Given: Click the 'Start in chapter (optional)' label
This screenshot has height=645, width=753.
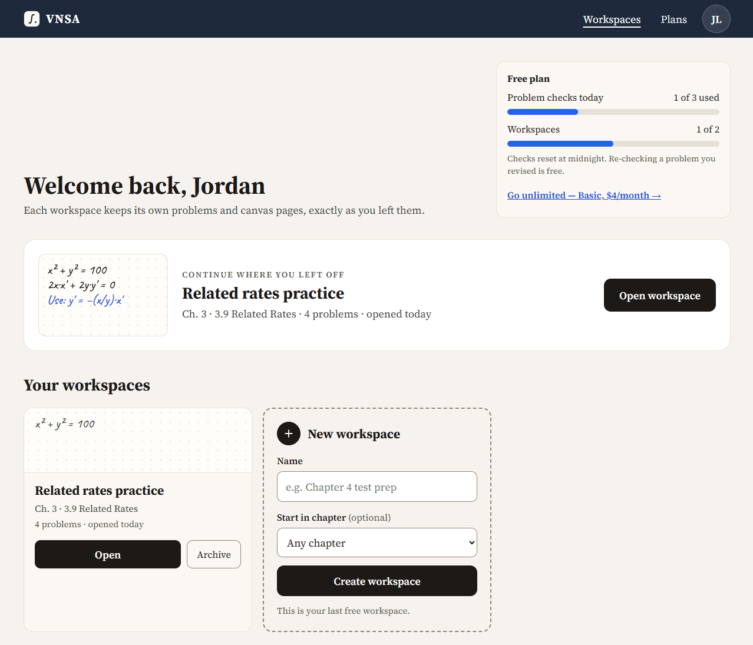Looking at the screenshot, I should tap(333, 518).
